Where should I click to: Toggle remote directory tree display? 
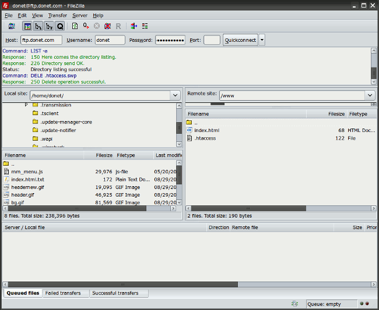click(49, 26)
